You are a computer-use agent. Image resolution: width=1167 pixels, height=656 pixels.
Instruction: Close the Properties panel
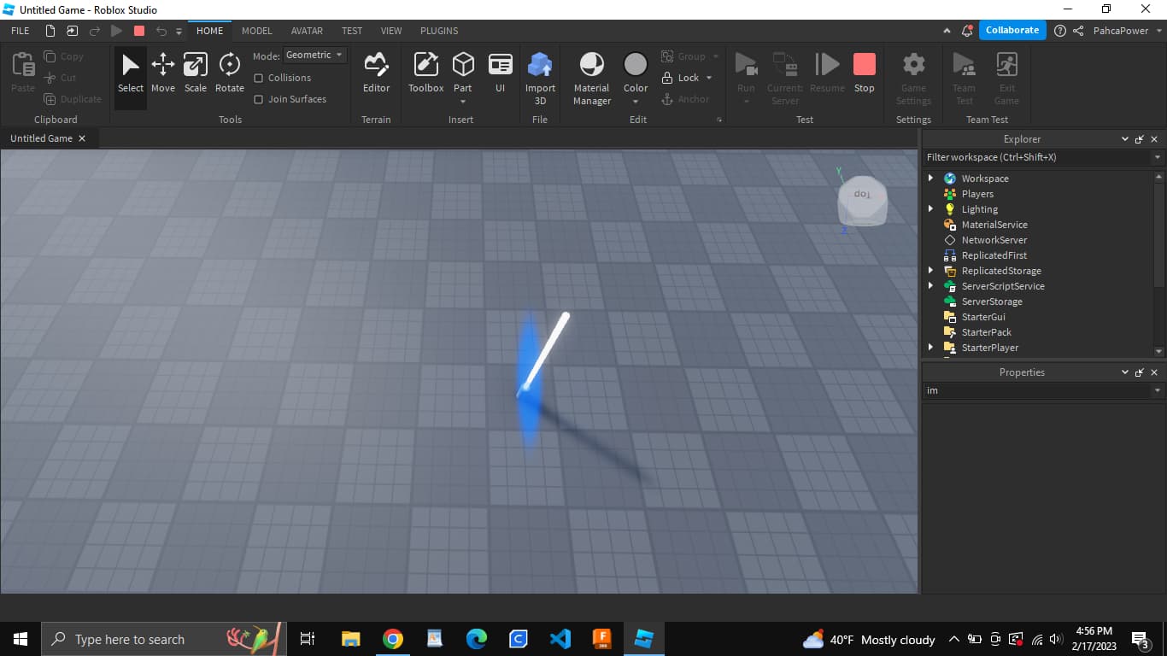[1154, 372]
